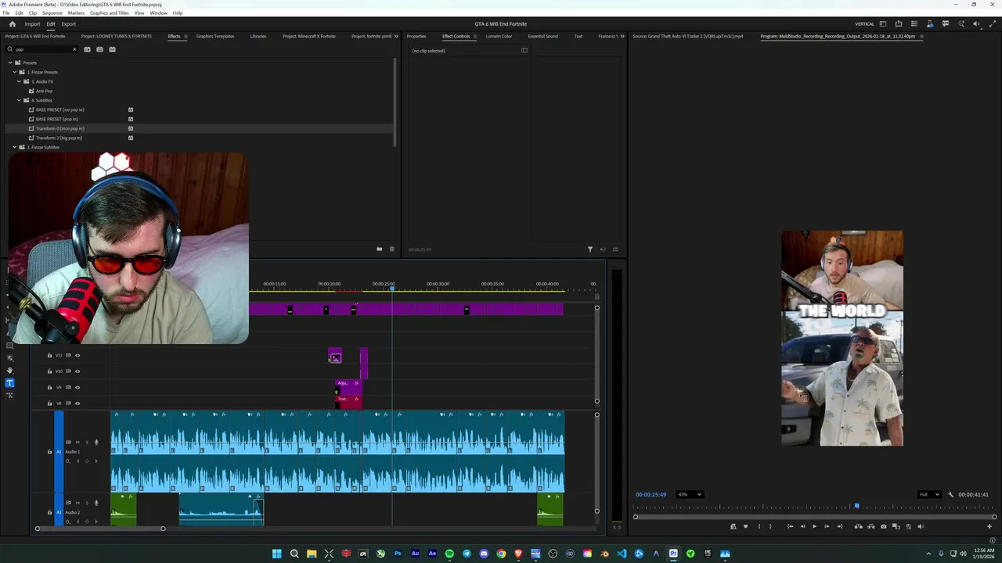1002x563 pixels.
Task: Collapse the 1. Finzar Presets folder
Action: tap(14, 72)
